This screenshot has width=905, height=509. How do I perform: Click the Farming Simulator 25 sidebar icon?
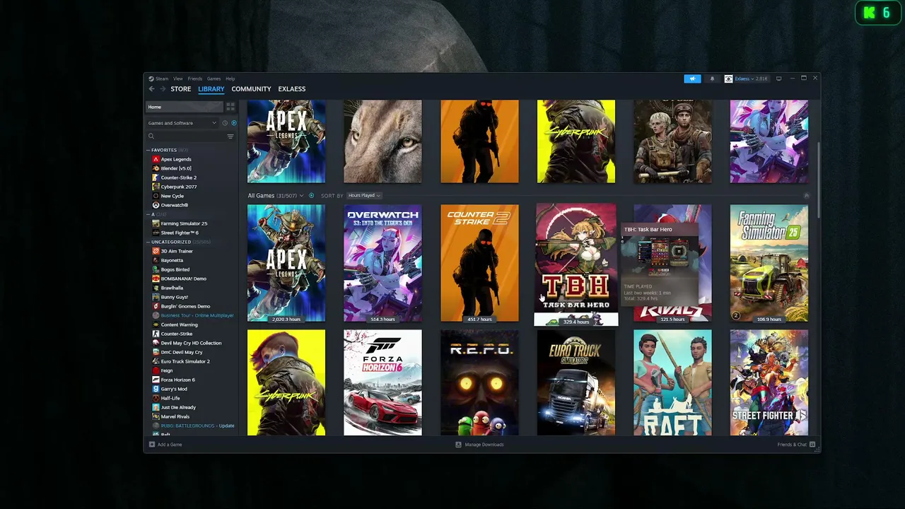156,223
